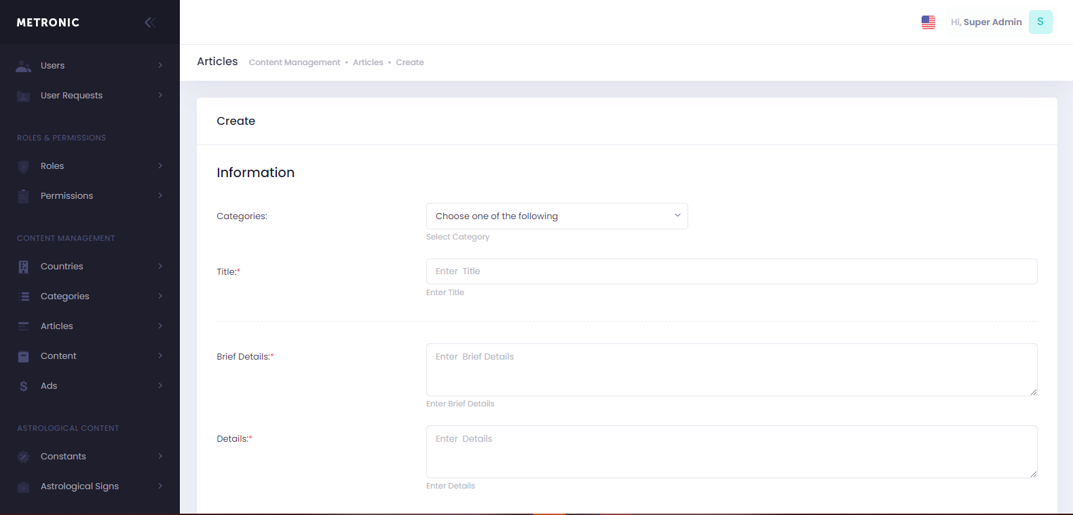The height and width of the screenshot is (515, 1073).
Task: Click the Permissions clipboard icon
Action: tap(24, 196)
